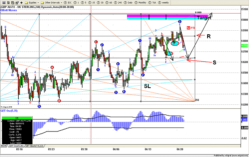This screenshot has height=157, width=249.
Task: Click the SL text label on chart
Action: 147,86
